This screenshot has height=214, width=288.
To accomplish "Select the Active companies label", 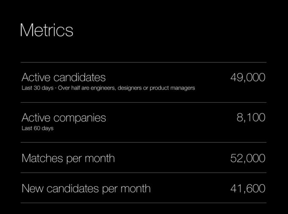I will pos(64,118).
